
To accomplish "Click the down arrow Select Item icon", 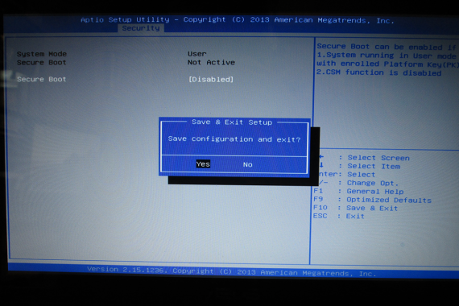I will tap(321, 165).
